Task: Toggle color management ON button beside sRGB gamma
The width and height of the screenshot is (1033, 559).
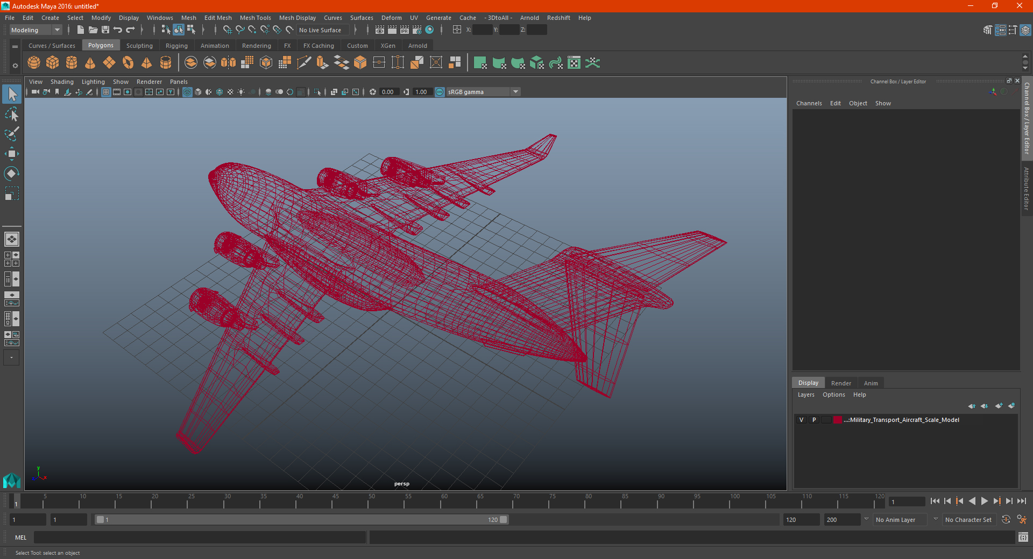Action: (x=440, y=92)
